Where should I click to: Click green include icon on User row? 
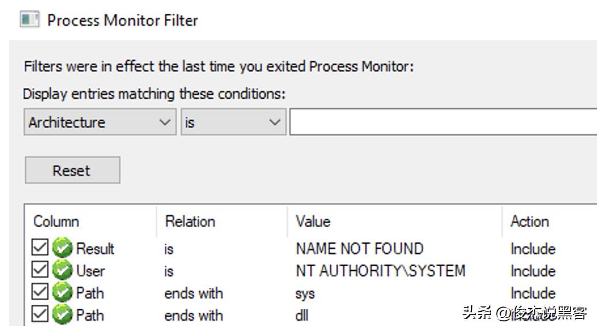click(62, 270)
